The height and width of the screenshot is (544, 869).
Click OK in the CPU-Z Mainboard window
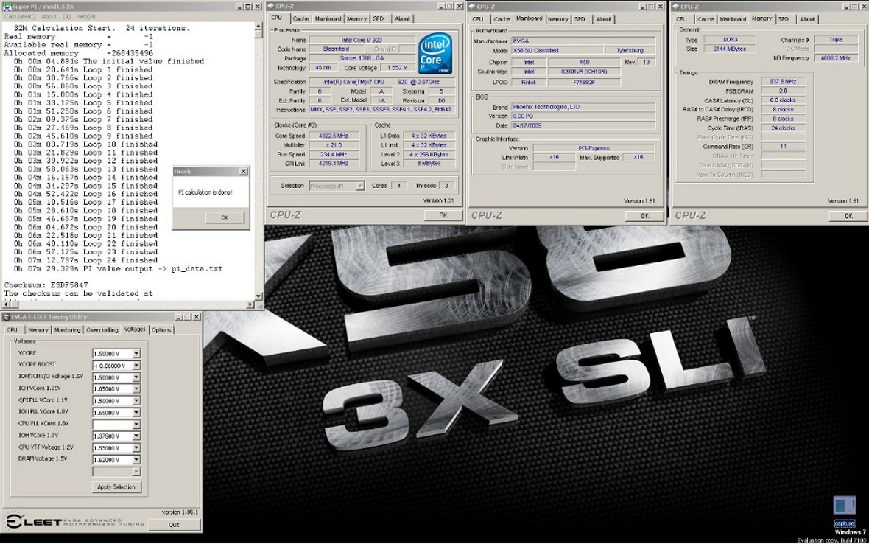[x=644, y=216]
